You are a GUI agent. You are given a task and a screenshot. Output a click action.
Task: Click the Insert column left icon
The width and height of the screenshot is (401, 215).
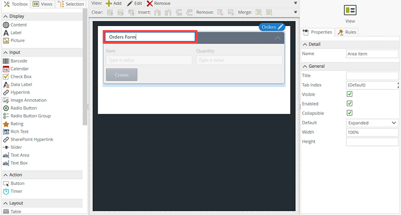pyautogui.click(x=157, y=12)
